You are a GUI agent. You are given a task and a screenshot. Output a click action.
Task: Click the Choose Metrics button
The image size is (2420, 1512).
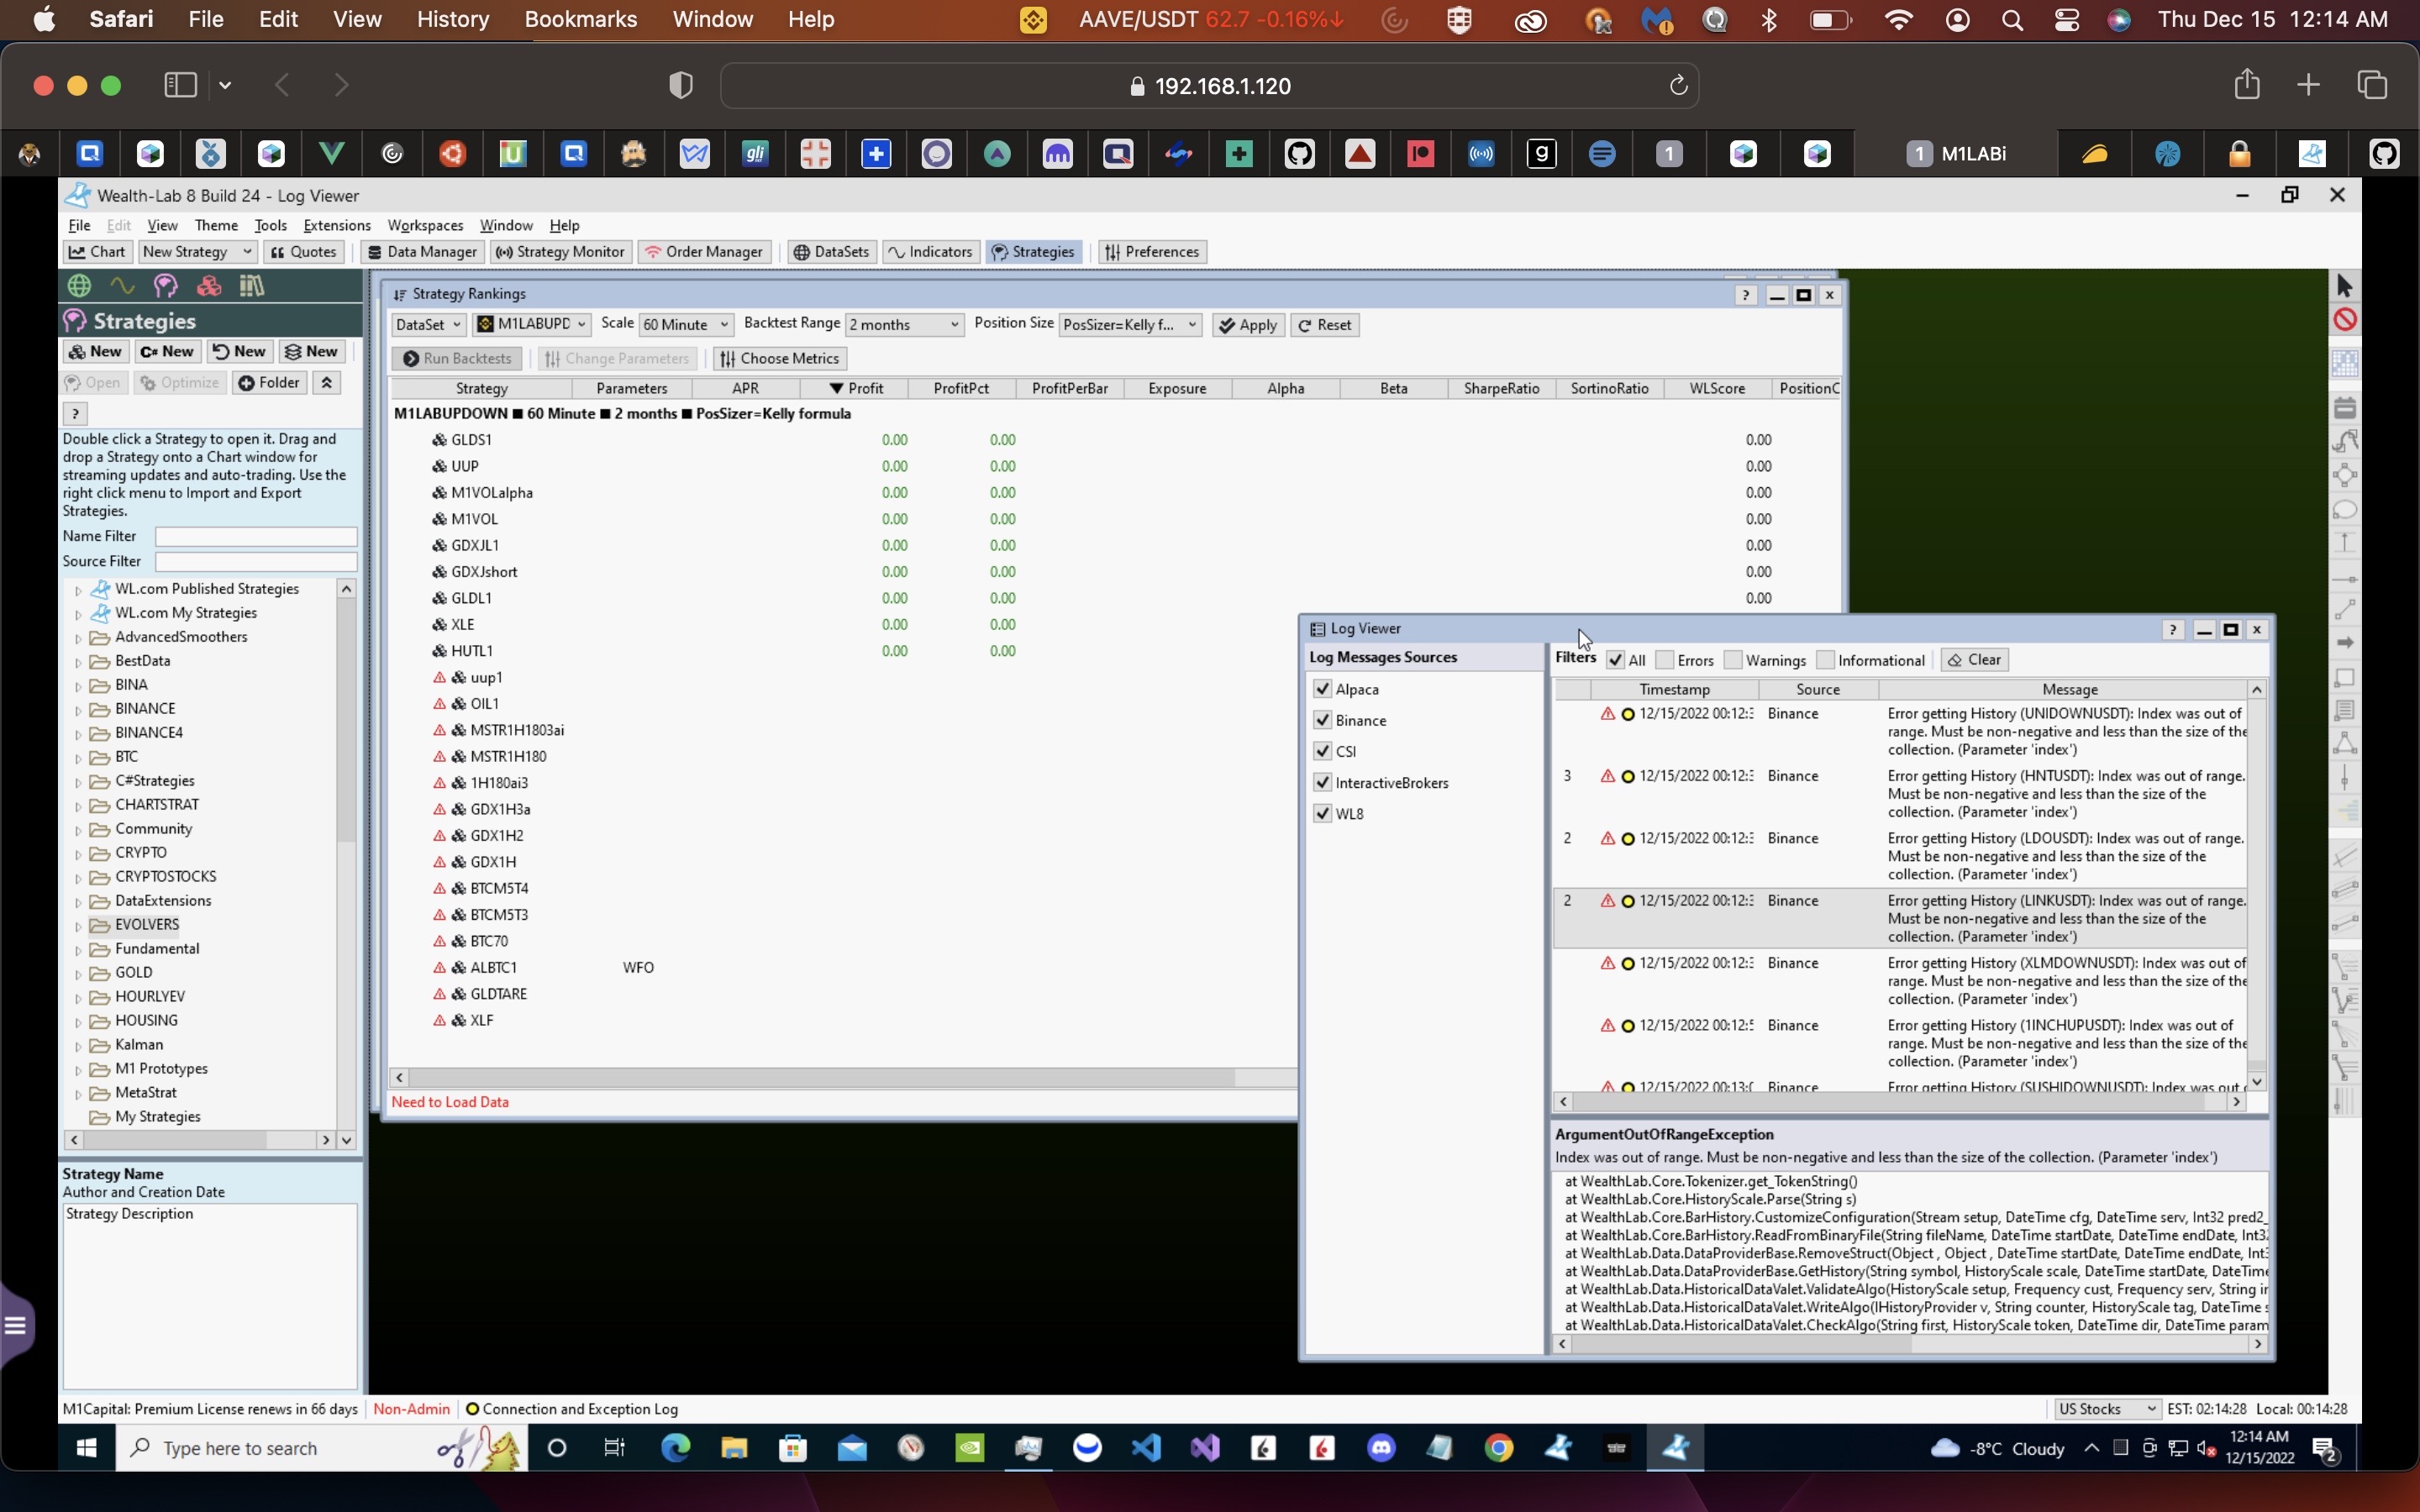(778, 358)
